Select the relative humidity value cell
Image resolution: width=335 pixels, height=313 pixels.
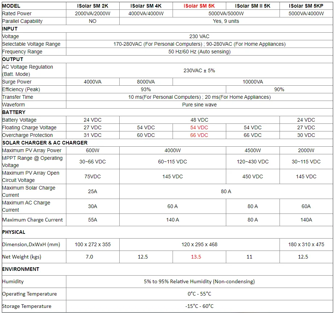pos(199,281)
